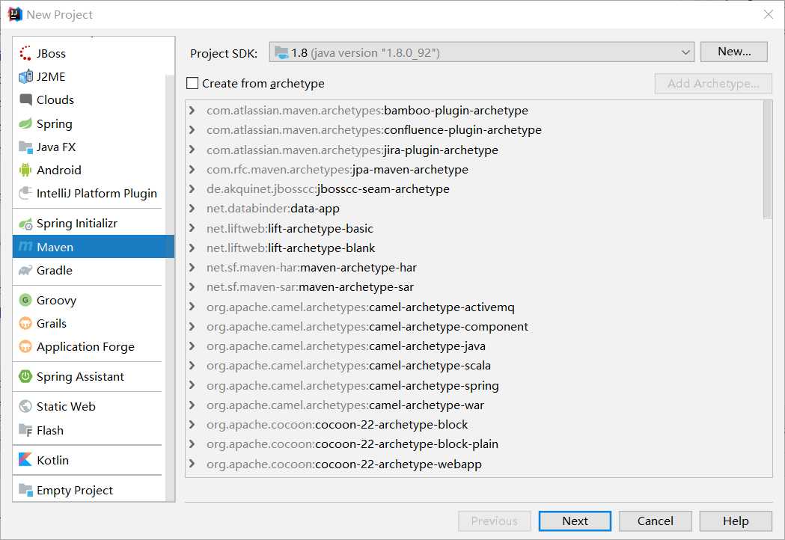
Task: Click the Spring leaf icon
Action: tap(25, 123)
